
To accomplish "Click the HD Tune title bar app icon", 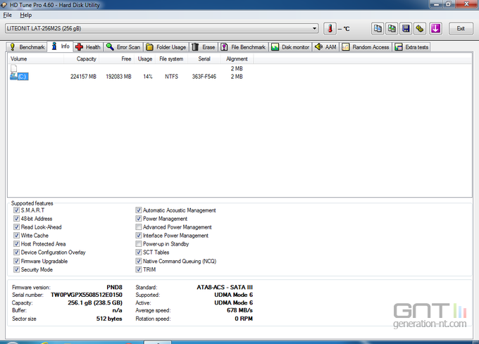I will click(x=4, y=5).
